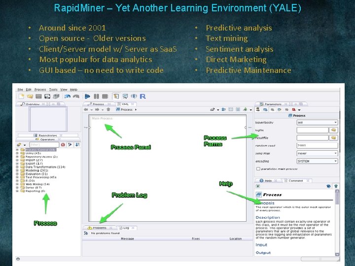Open the R perspective icon
Image resolution: width=355 pixels, height=266 pixels.
pyautogui.click(x=142, y=97)
